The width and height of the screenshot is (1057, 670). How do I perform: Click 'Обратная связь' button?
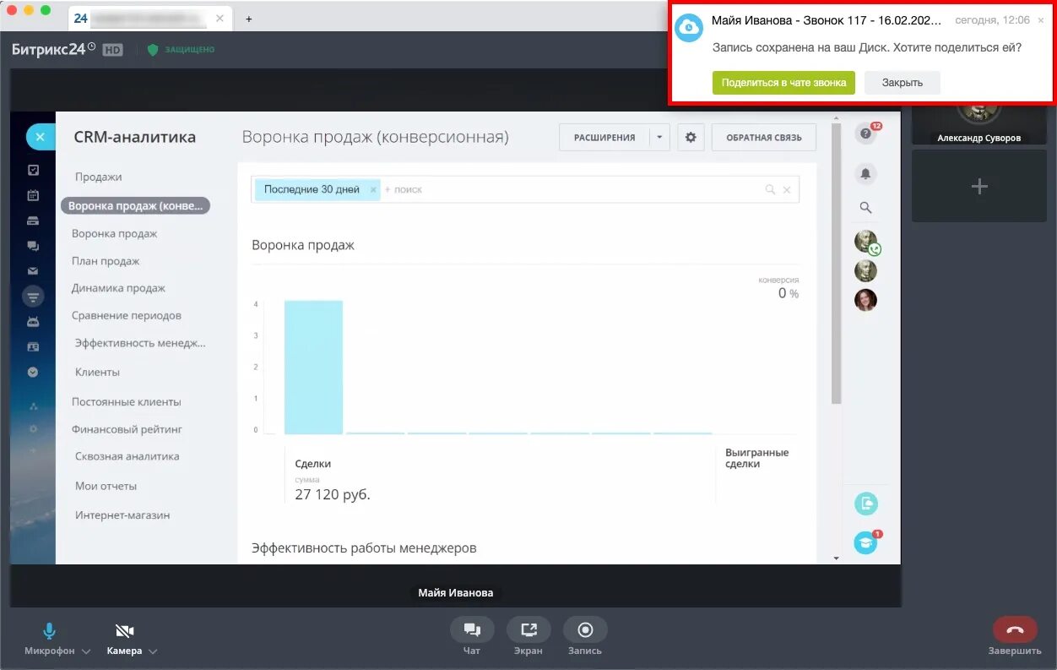(x=764, y=137)
